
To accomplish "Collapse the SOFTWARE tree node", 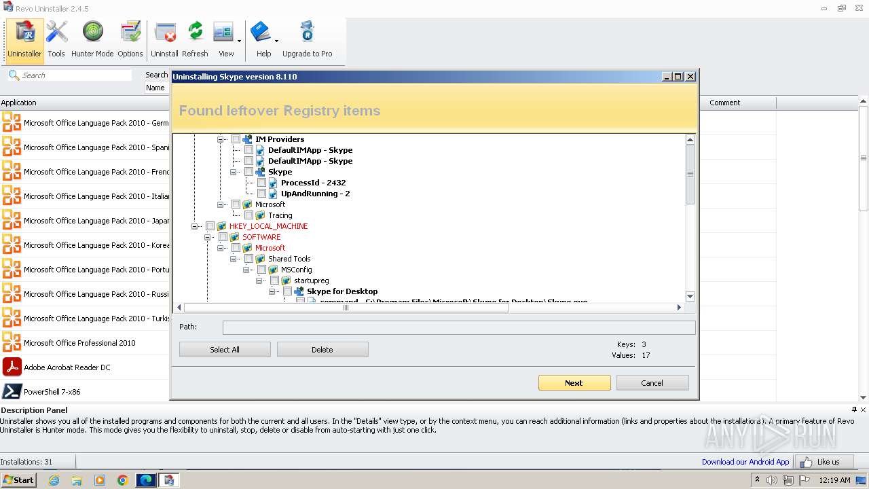I will pos(207,237).
